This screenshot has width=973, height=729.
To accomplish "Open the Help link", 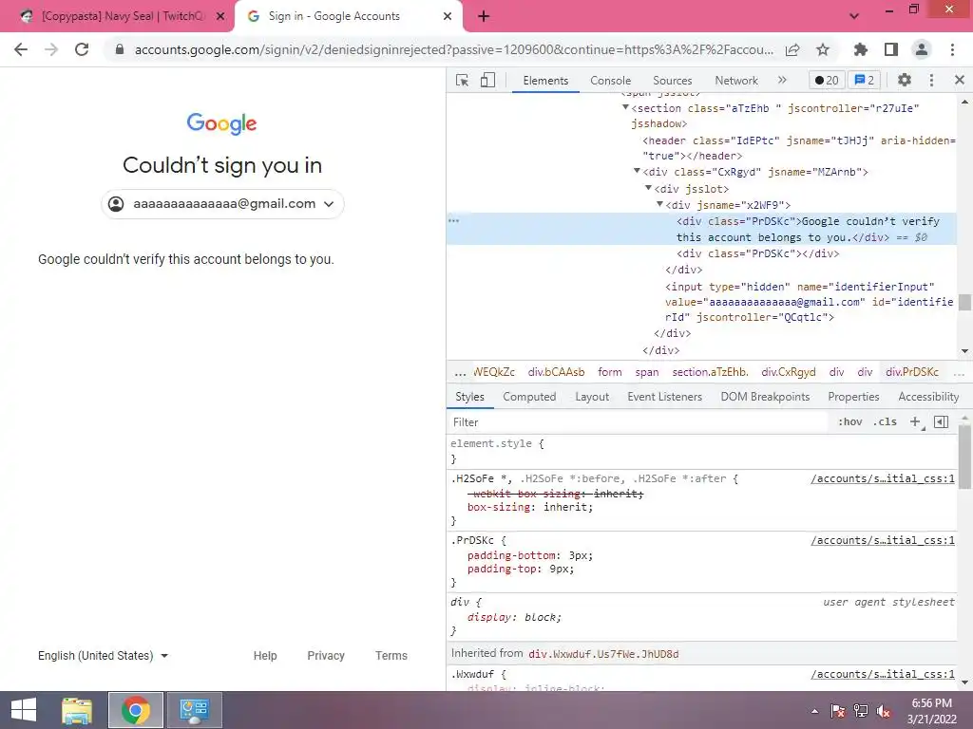I will (x=265, y=655).
